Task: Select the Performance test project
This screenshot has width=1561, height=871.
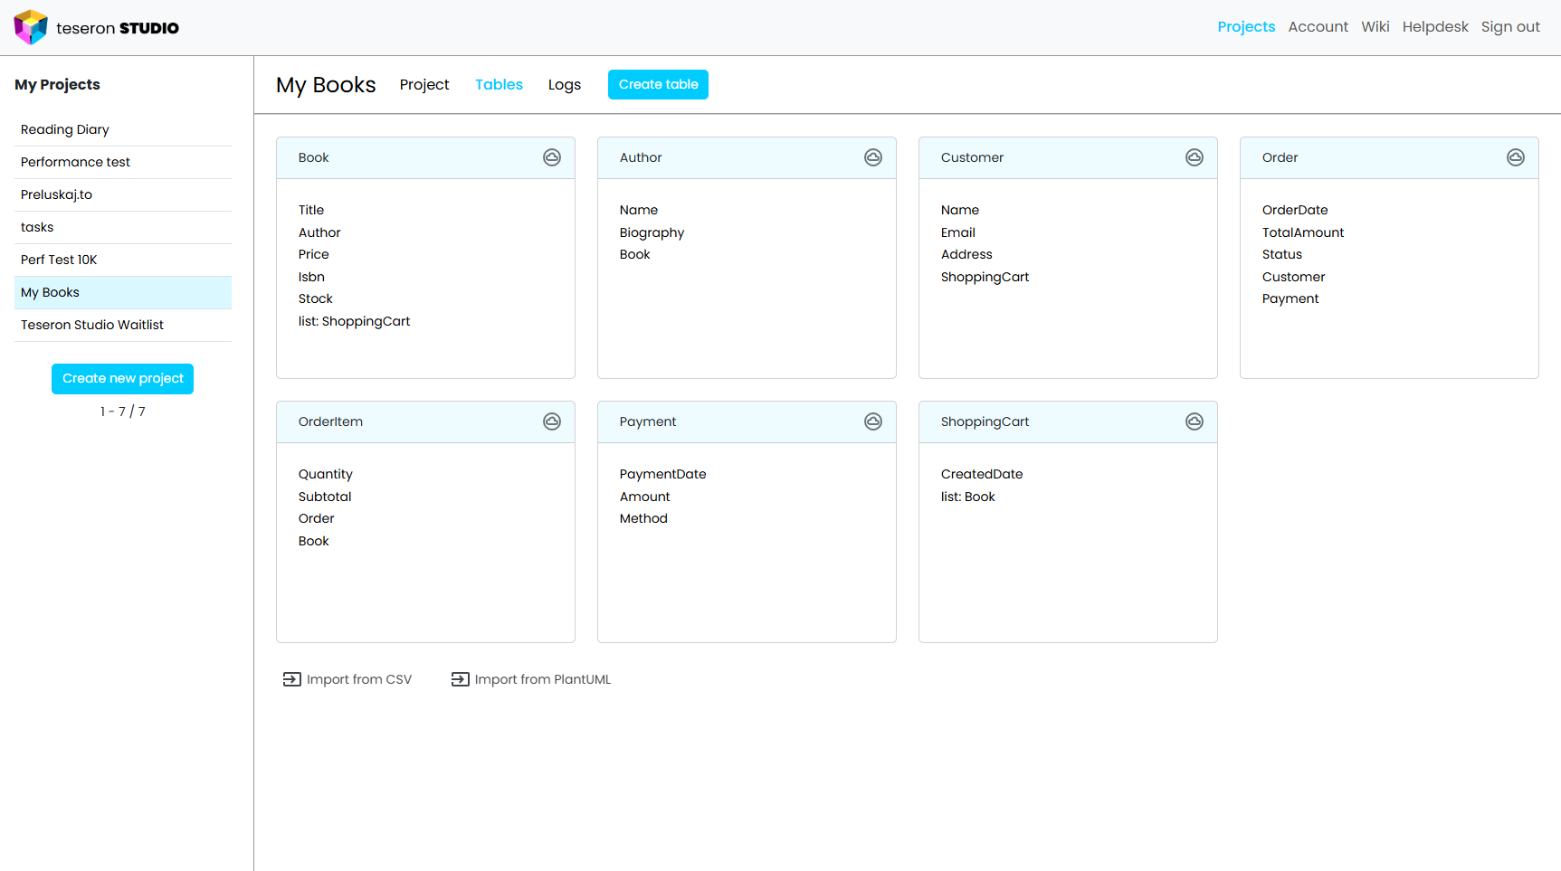Action: [123, 163]
